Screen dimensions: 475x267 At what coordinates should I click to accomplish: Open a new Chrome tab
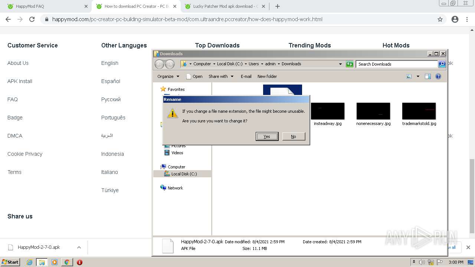[278, 6]
